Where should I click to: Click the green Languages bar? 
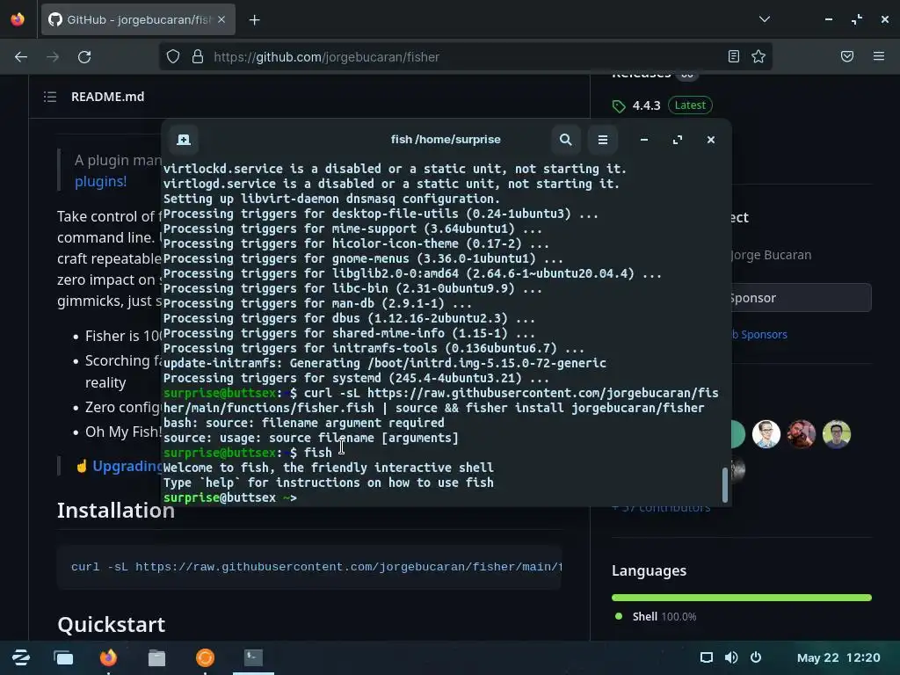pyautogui.click(x=742, y=598)
